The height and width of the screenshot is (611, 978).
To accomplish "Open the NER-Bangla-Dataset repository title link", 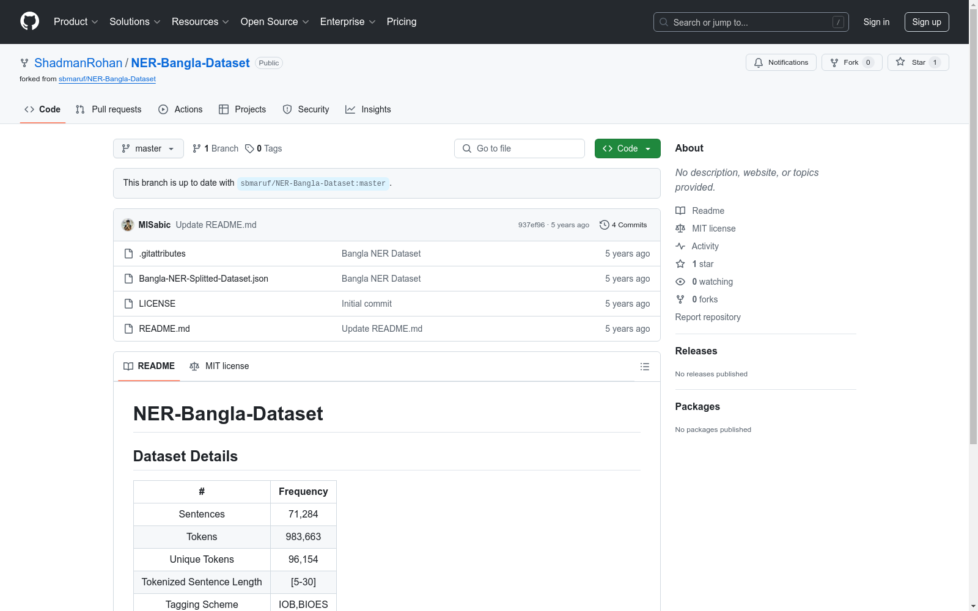I will [191, 63].
